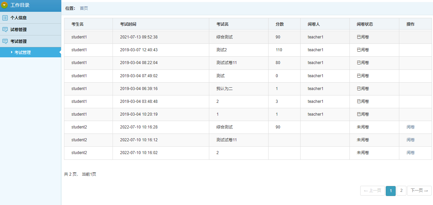Click the 下一页 next page button
Screen dimensions: 433x205
[419, 191]
